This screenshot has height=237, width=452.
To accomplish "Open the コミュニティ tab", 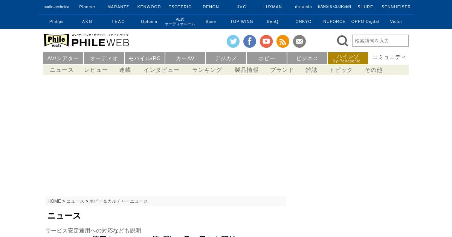I will [389, 57].
